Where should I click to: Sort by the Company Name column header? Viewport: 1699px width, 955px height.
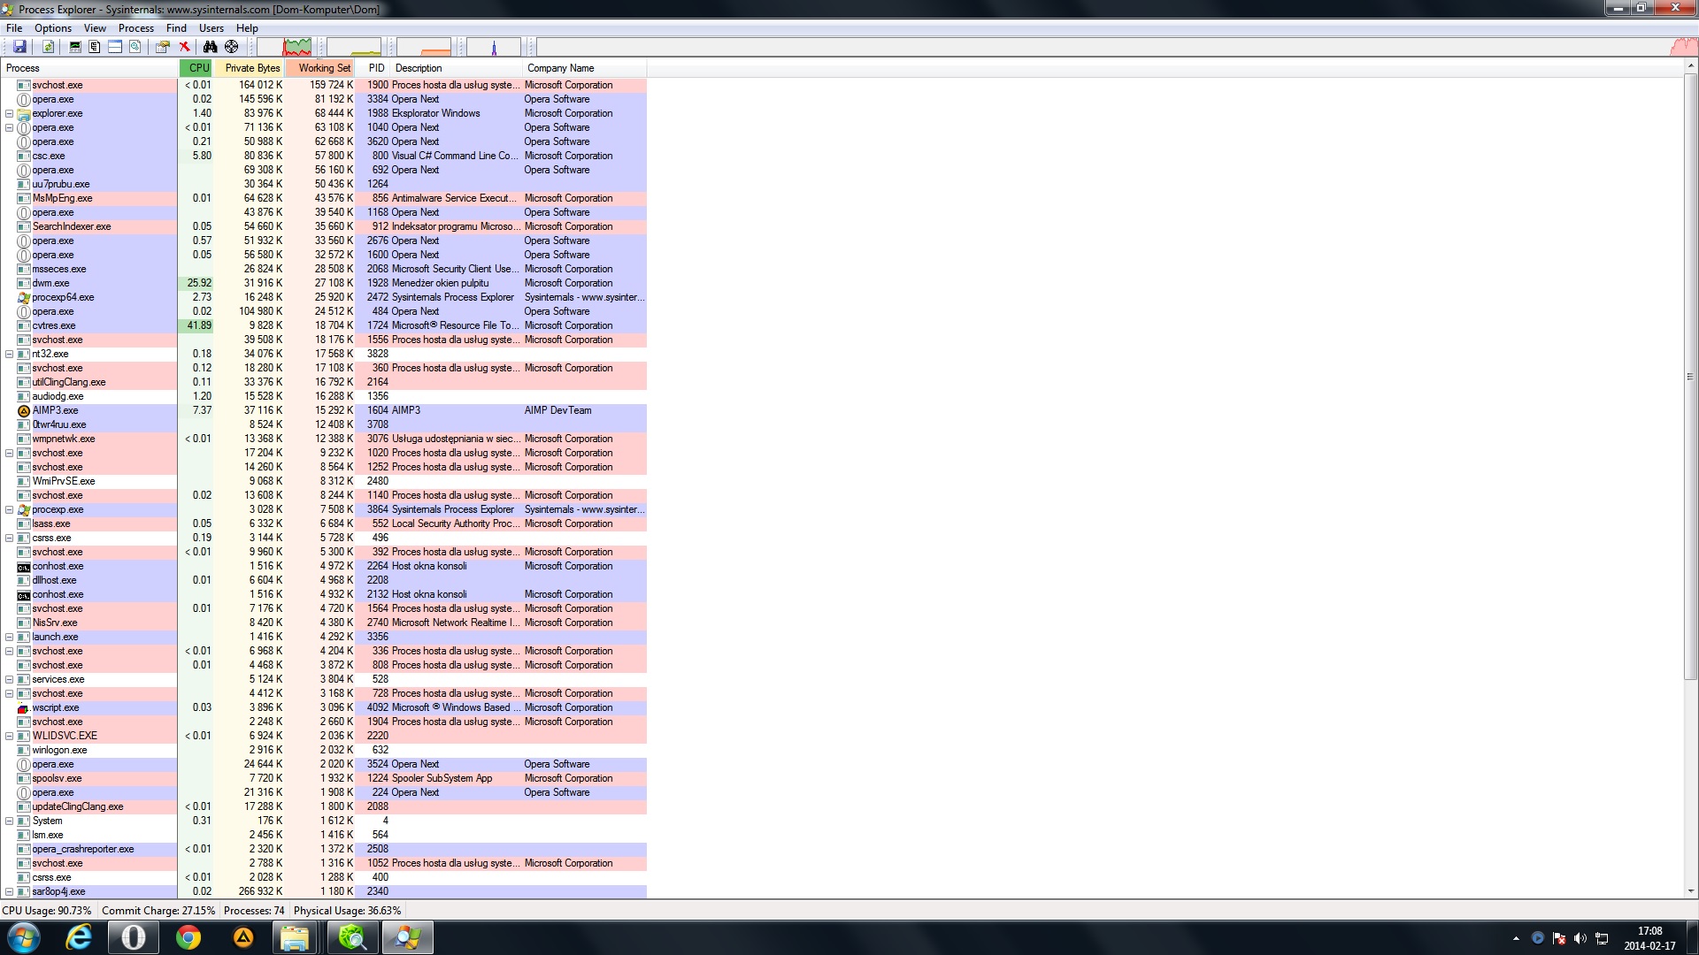point(585,68)
